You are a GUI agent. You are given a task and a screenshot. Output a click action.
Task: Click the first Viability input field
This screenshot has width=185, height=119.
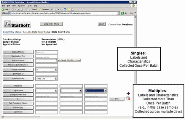tap(47, 108)
